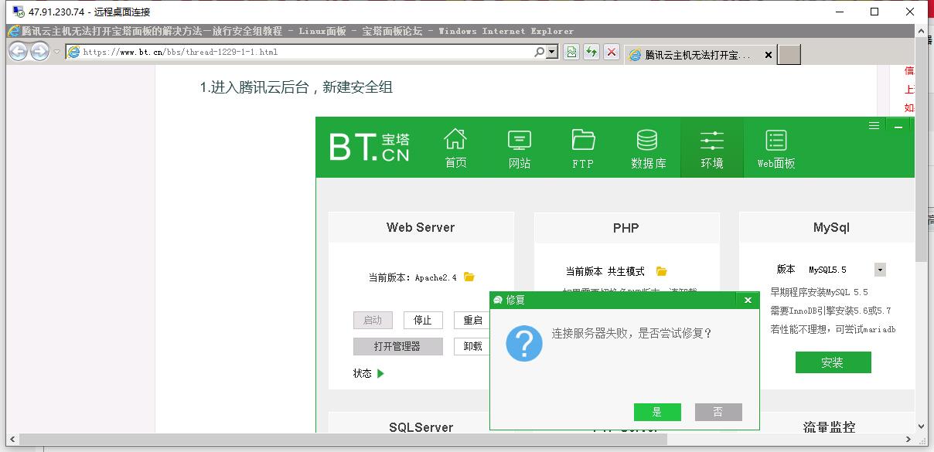934x452 pixels.
Task: Click the IE forward navigation button
Action: click(x=39, y=52)
